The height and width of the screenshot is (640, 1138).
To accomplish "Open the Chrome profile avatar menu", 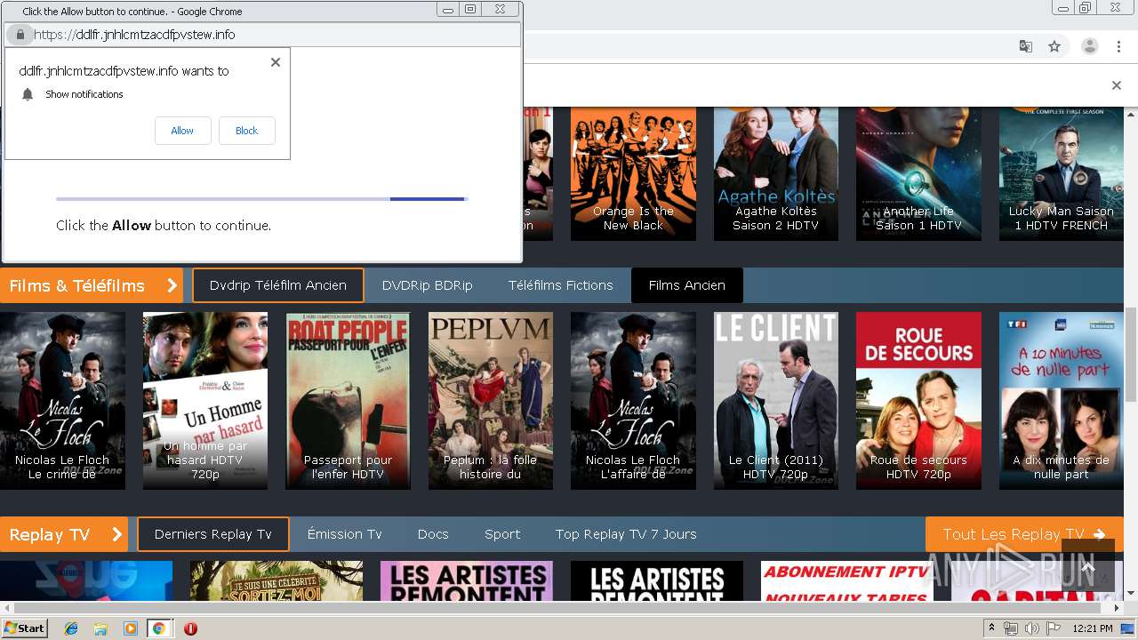I will point(1090,46).
